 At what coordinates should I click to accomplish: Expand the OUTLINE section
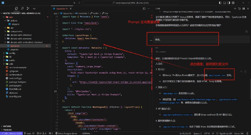tap(7, 126)
